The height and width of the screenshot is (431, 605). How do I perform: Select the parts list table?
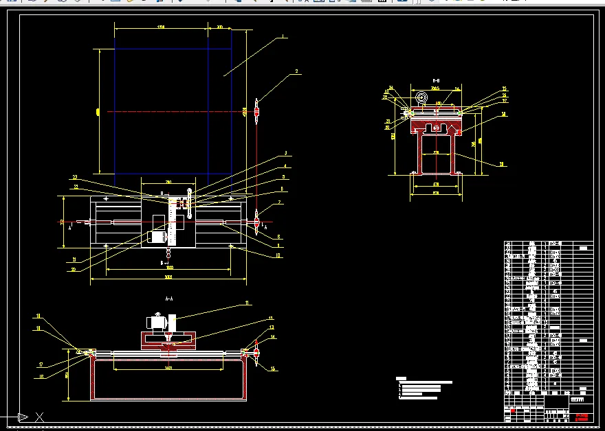pos(549,318)
